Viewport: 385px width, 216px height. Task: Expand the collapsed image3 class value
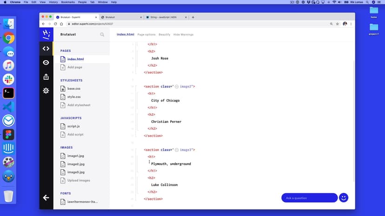click(177, 150)
